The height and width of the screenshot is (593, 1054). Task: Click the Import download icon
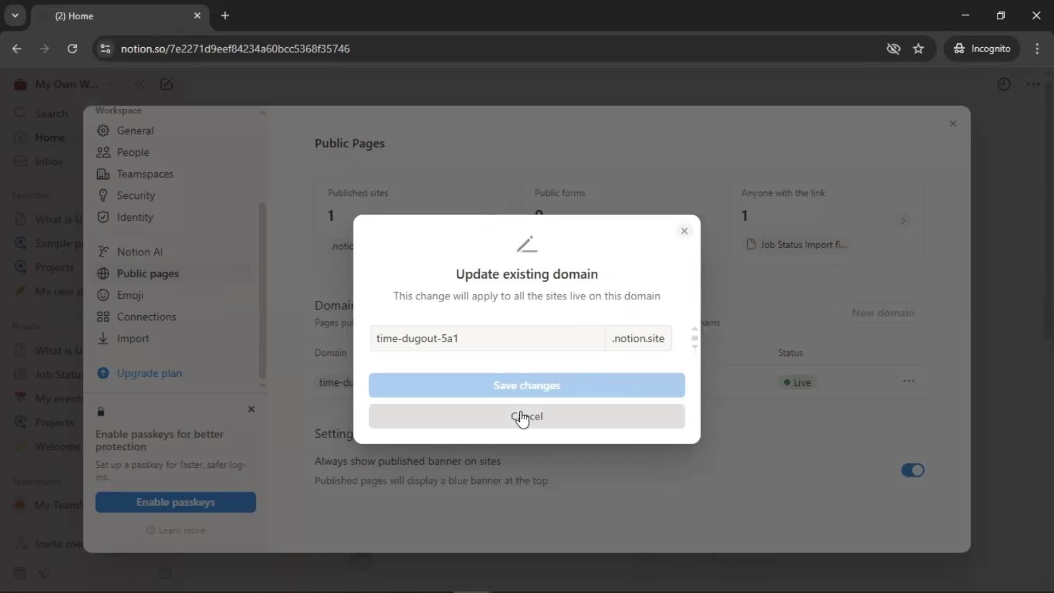[x=103, y=338]
